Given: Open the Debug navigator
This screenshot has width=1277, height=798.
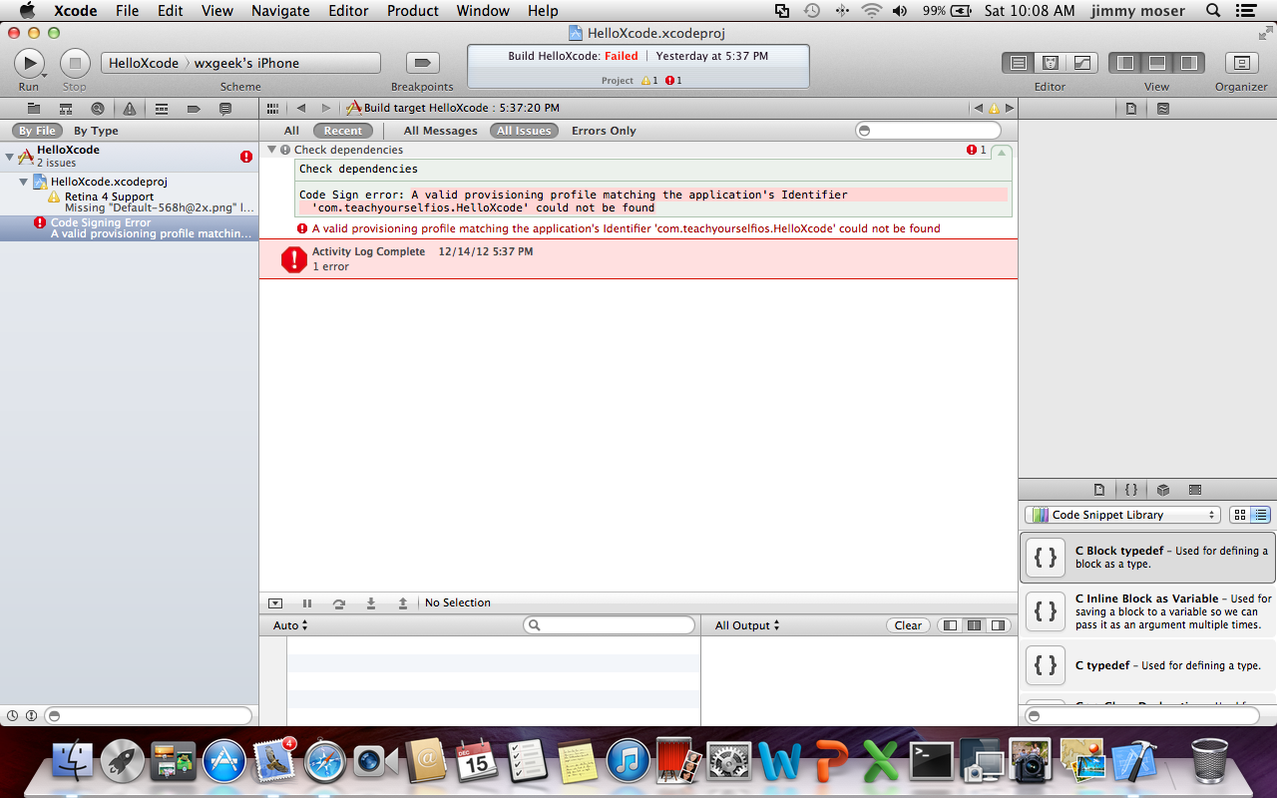Looking at the screenshot, I should pos(162,109).
